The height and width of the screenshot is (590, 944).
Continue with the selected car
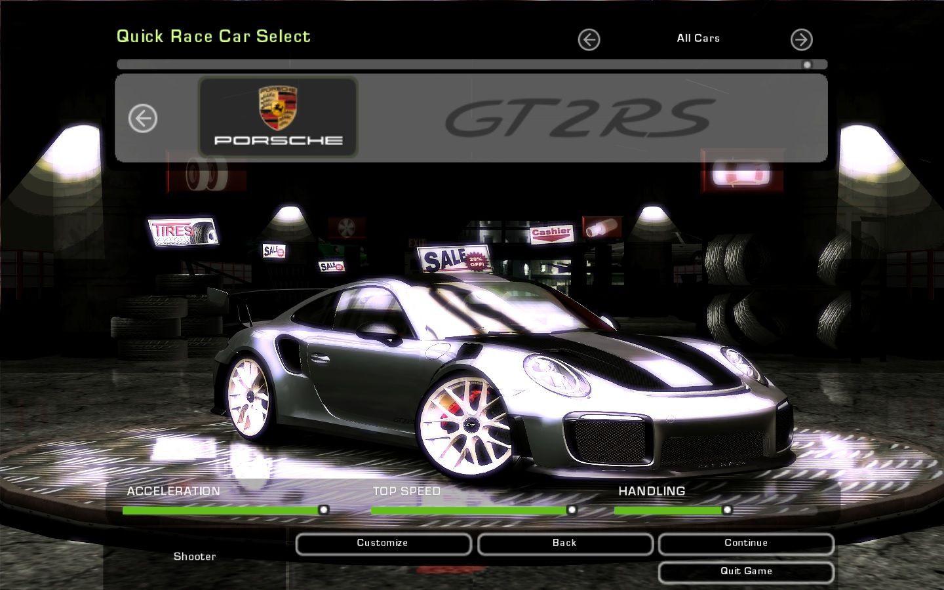click(746, 543)
